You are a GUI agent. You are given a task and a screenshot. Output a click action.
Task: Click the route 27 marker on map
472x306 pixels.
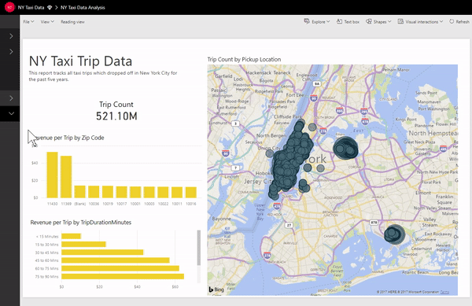289,225
